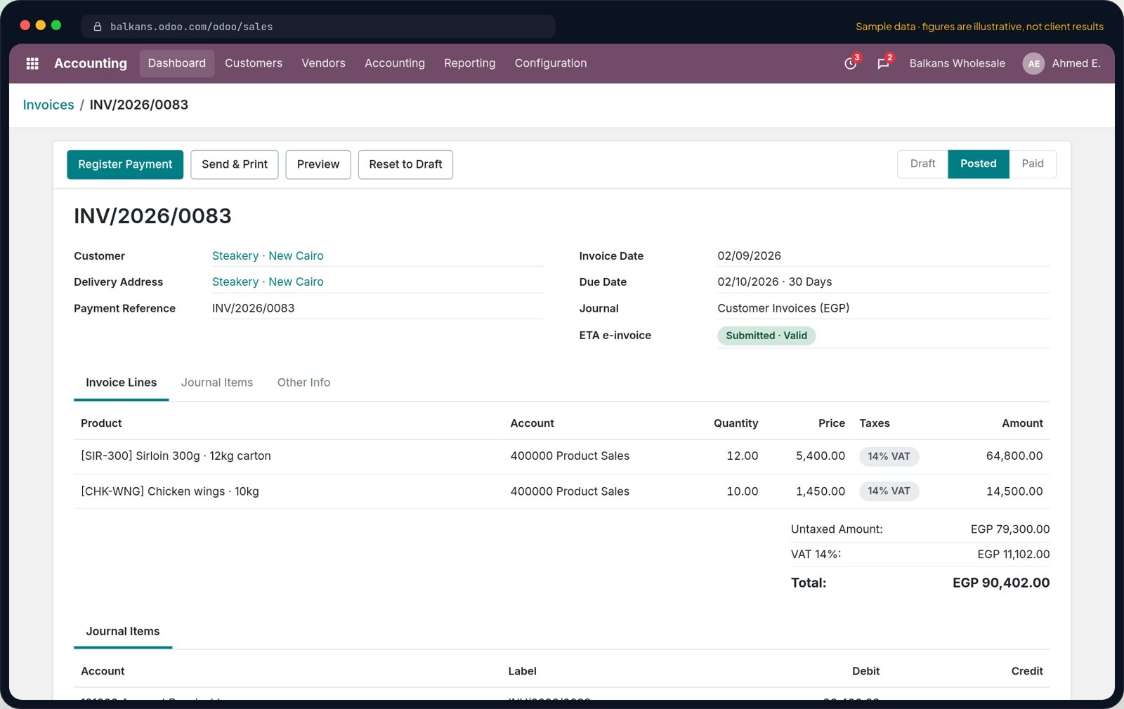Open Customer link Steakery · New Cairo

point(268,256)
